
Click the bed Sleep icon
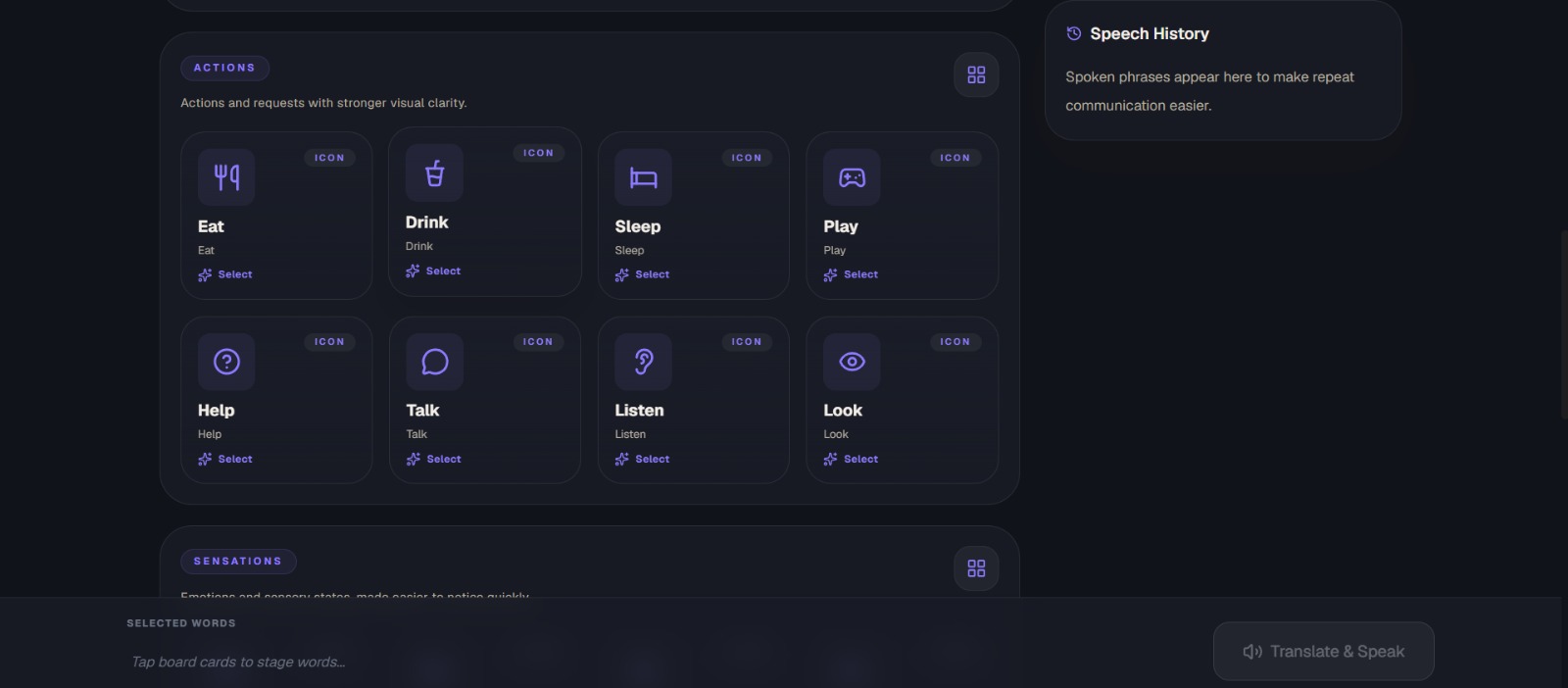click(x=643, y=177)
